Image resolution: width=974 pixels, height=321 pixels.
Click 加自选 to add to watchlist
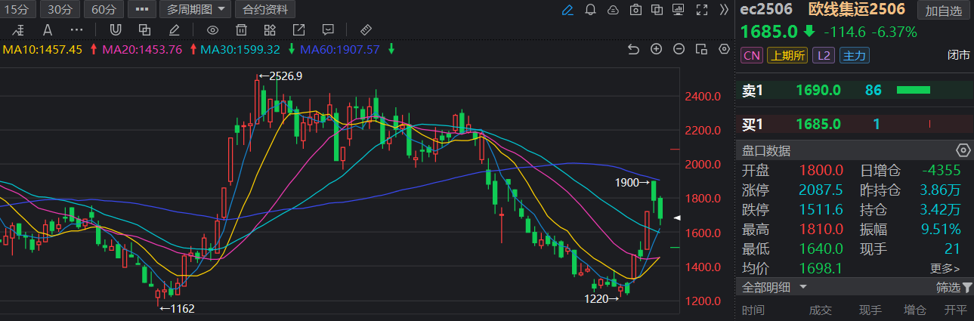click(x=944, y=11)
